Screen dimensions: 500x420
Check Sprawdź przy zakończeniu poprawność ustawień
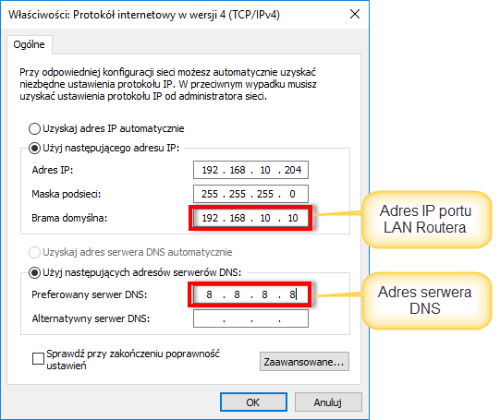(x=38, y=358)
